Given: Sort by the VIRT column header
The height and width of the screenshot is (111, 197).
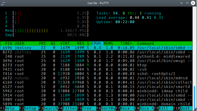Looking at the screenshot, I should 65,44.
